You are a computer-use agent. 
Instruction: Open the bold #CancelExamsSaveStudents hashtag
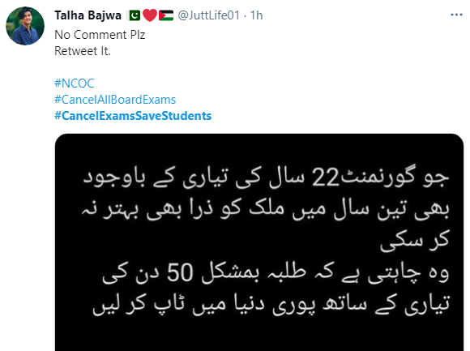[133, 116]
